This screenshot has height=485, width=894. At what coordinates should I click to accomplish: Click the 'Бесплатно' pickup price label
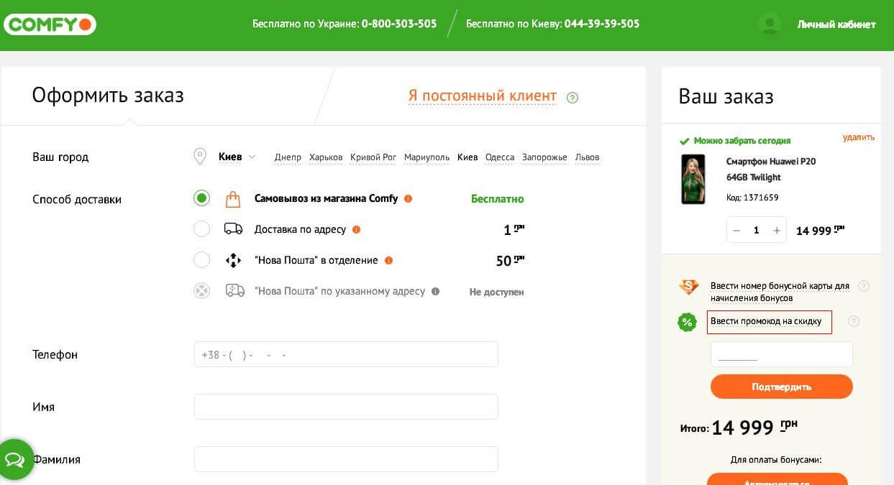[x=498, y=199]
